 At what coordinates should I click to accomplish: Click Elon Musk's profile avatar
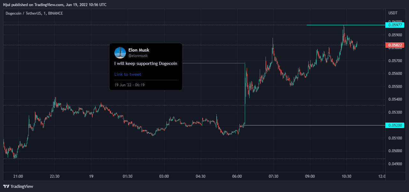120,53
